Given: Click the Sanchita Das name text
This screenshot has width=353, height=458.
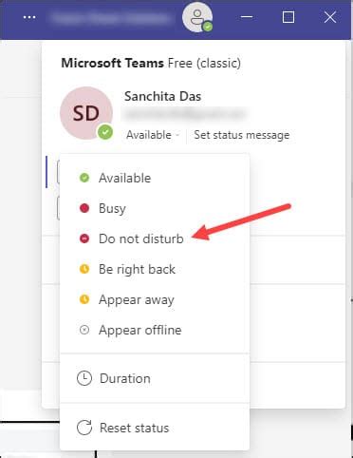Looking at the screenshot, I should click(162, 96).
